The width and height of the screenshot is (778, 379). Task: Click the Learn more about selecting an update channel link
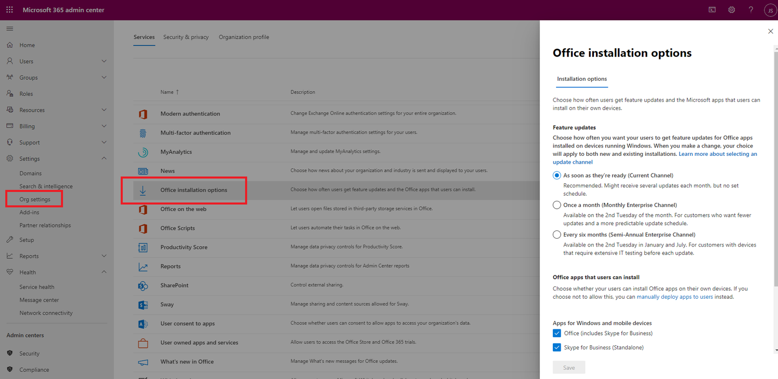click(718, 153)
